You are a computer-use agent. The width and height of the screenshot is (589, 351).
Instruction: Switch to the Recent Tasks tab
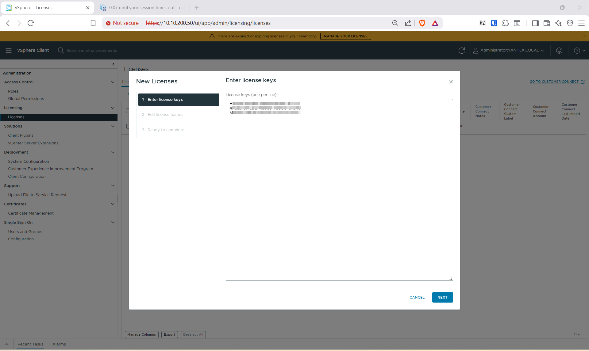tap(30, 344)
